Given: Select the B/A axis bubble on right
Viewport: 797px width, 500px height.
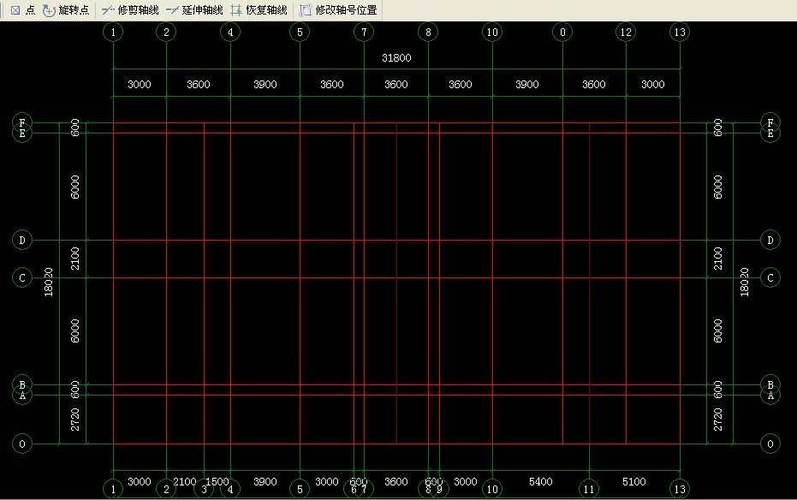Looking at the screenshot, I should click(770, 391).
